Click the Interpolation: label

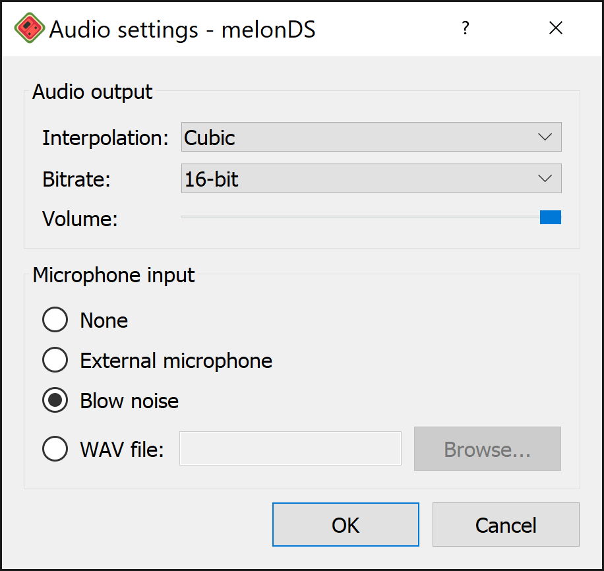click(x=105, y=138)
